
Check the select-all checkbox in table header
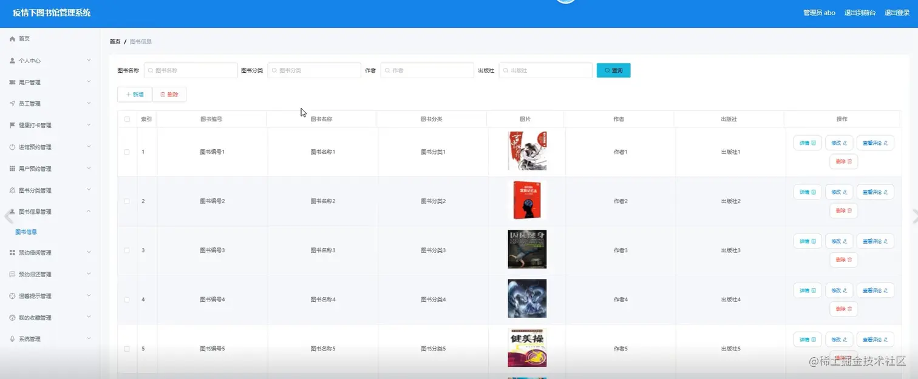pyautogui.click(x=127, y=119)
